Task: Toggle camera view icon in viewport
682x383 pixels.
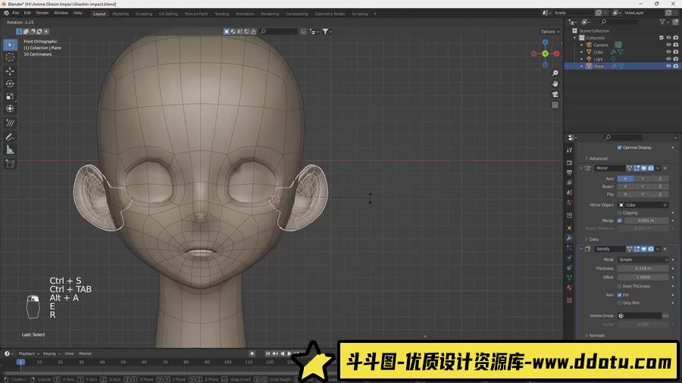Action: point(555,94)
